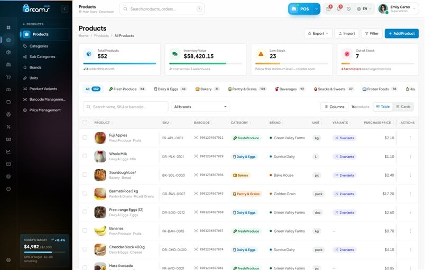Open the reports chart icon in left rail
Viewport: 425px width, 270px height.
[8, 152]
